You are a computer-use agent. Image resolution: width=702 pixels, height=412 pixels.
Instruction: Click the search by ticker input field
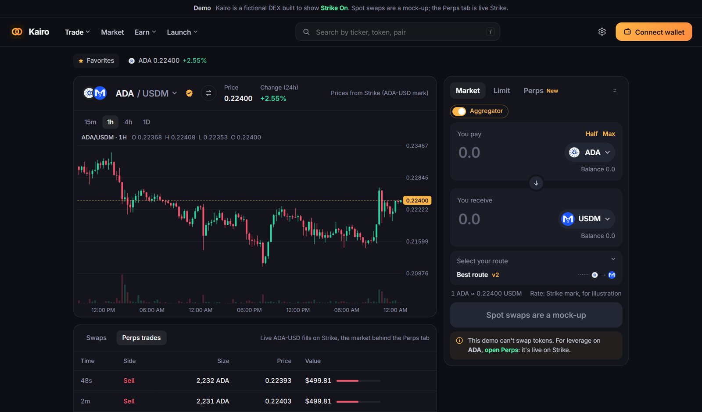click(398, 32)
